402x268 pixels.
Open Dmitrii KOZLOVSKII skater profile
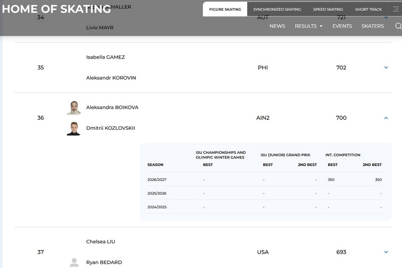(x=110, y=128)
